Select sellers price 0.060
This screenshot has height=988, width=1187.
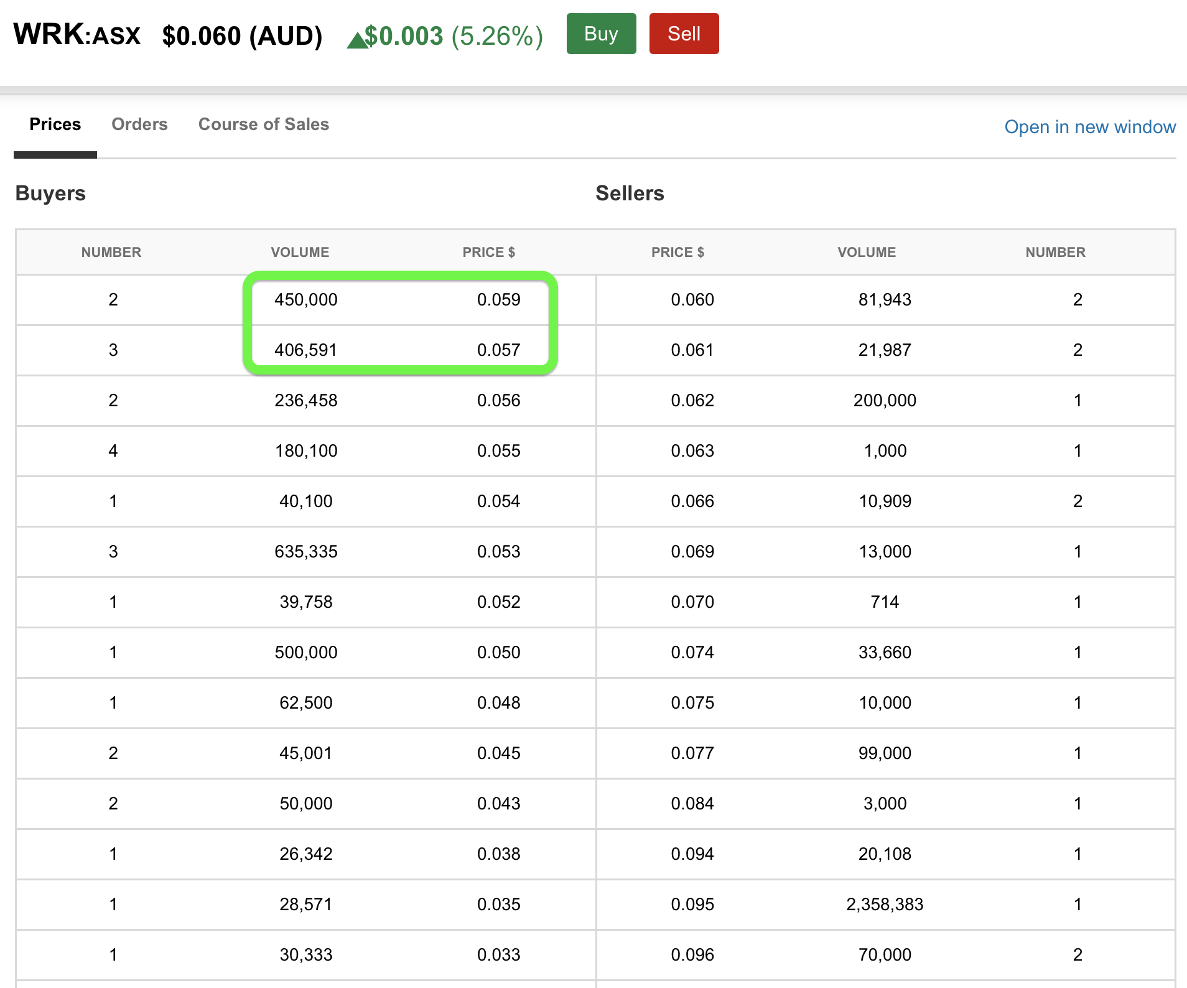coord(692,300)
